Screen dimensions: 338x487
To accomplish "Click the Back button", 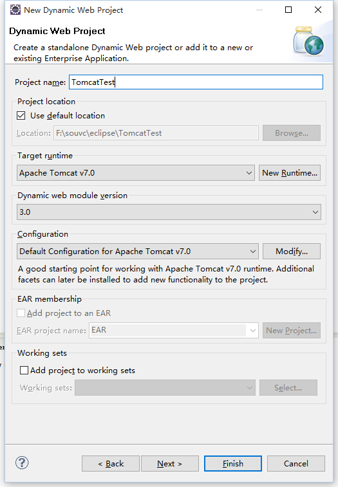I will (111, 463).
